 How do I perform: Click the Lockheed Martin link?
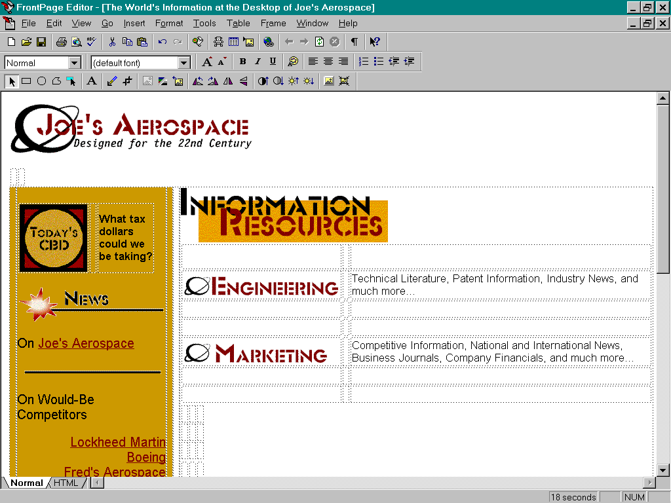pyautogui.click(x=118, y=442)
